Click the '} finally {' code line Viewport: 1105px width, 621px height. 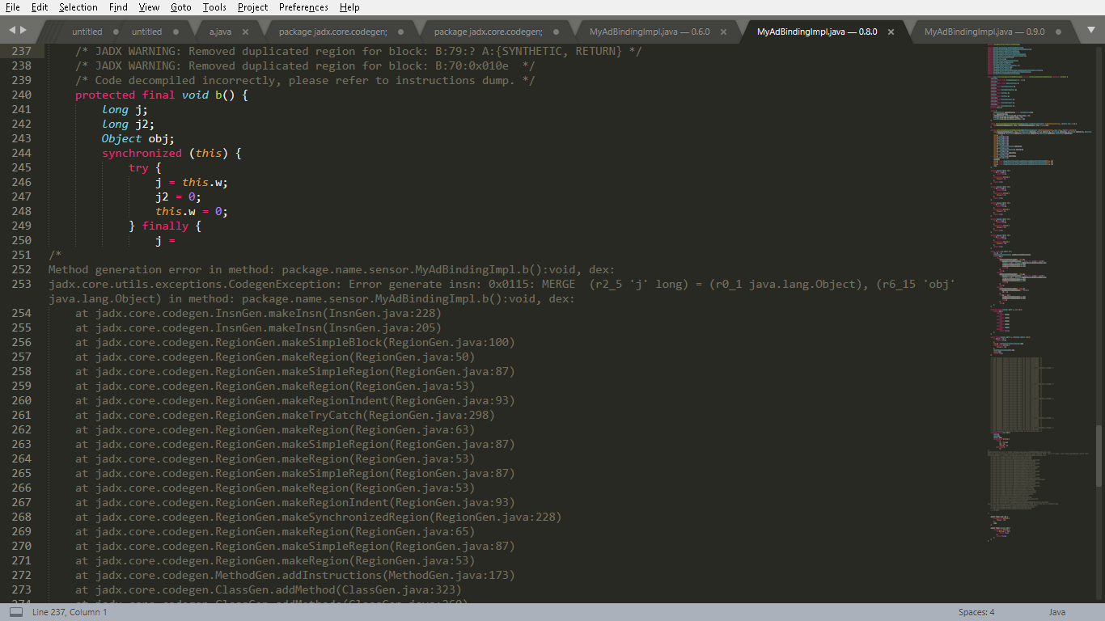[165, 226]
